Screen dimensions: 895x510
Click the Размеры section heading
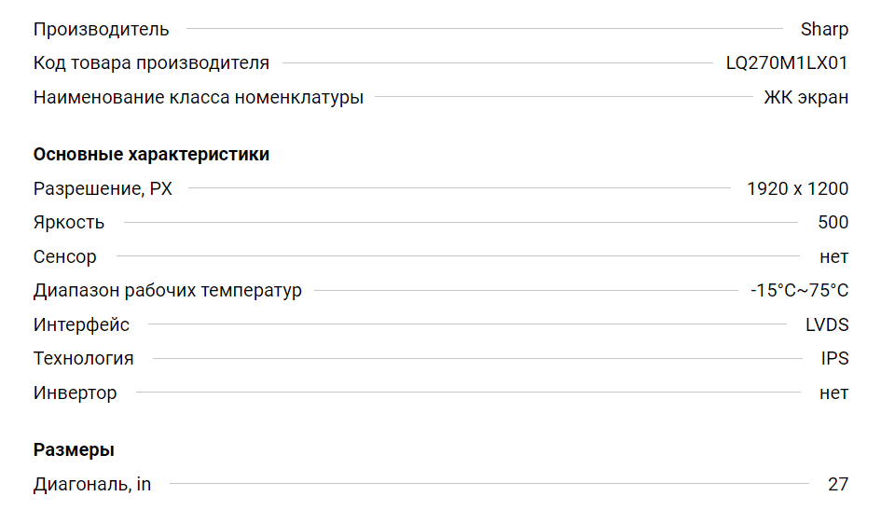[x=74, y=450]
